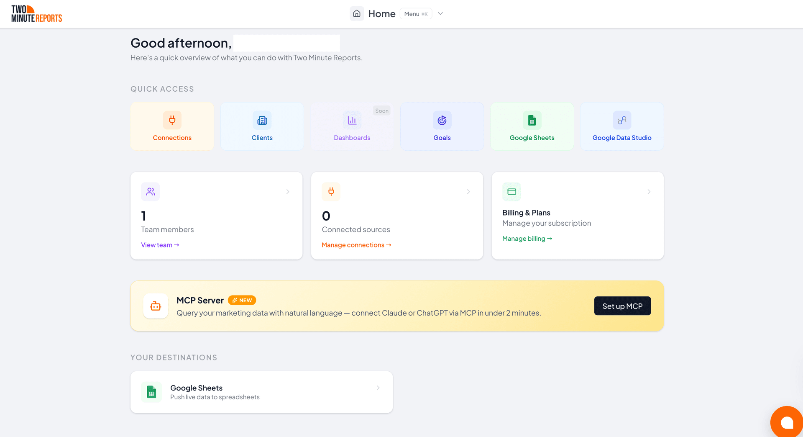Click the Home house icon
Image resolution: width=803 pixels, height=437 pixels.
(x=357, y=14)
